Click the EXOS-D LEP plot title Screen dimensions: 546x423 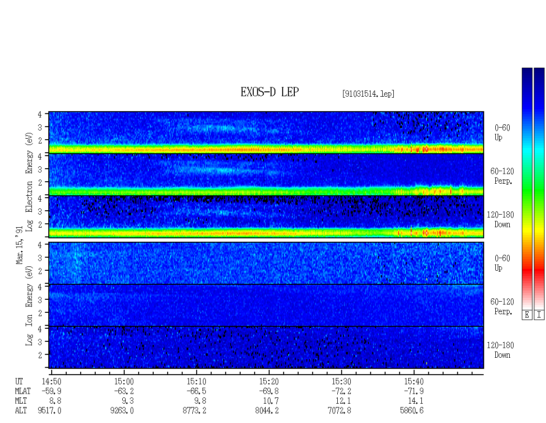click(270, 92)
